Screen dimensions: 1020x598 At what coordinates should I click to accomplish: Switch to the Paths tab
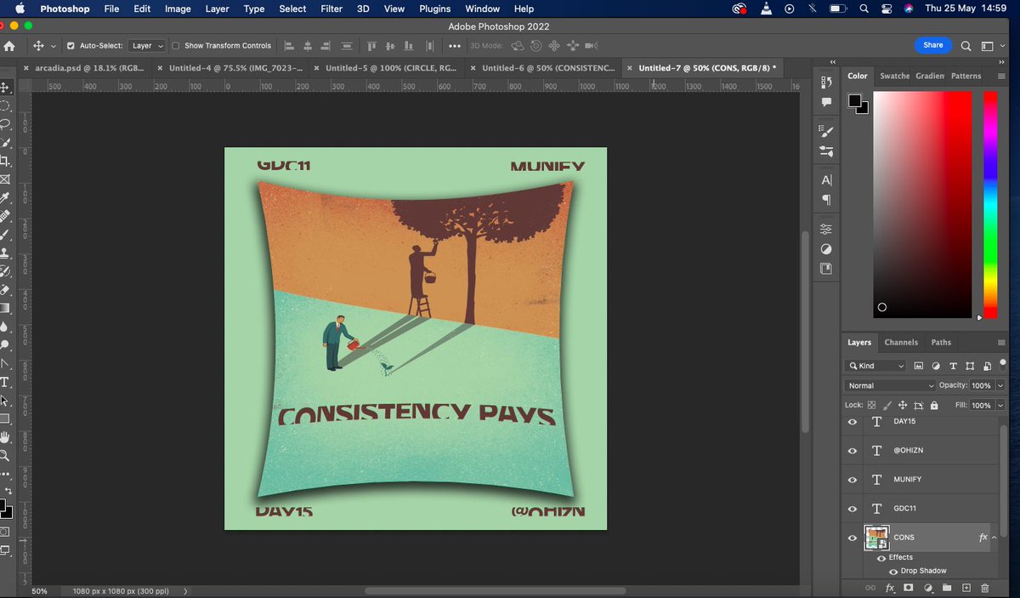pyautogui.click(x=941, y=343)
